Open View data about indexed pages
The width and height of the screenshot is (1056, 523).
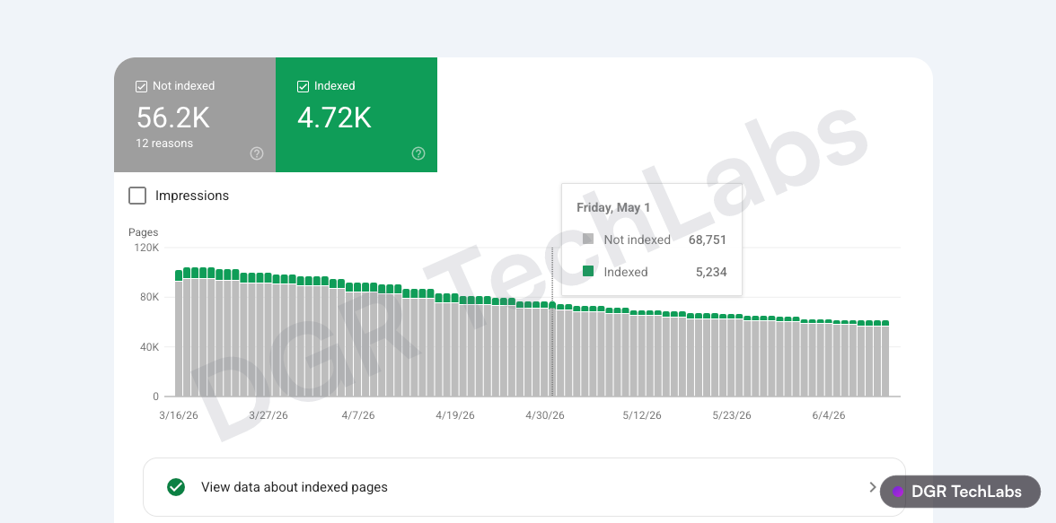(x=524, y=487)
